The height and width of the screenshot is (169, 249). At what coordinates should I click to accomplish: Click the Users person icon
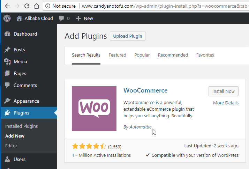click(x=7, y=159)
